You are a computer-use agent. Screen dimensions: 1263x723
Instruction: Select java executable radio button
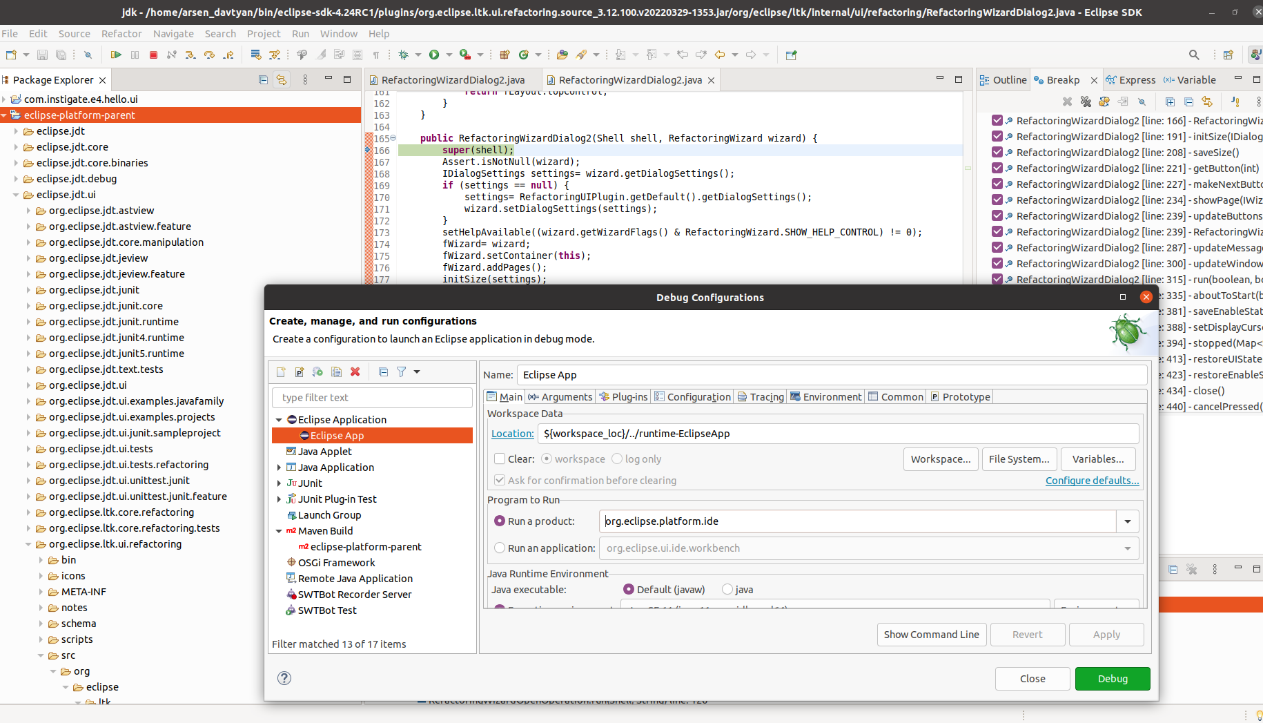727,589
